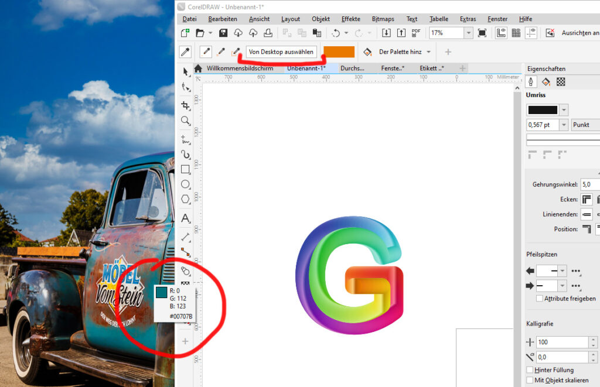Select the Crop tool
Viewport: 600px width, 387px height.
pos(186,105)
